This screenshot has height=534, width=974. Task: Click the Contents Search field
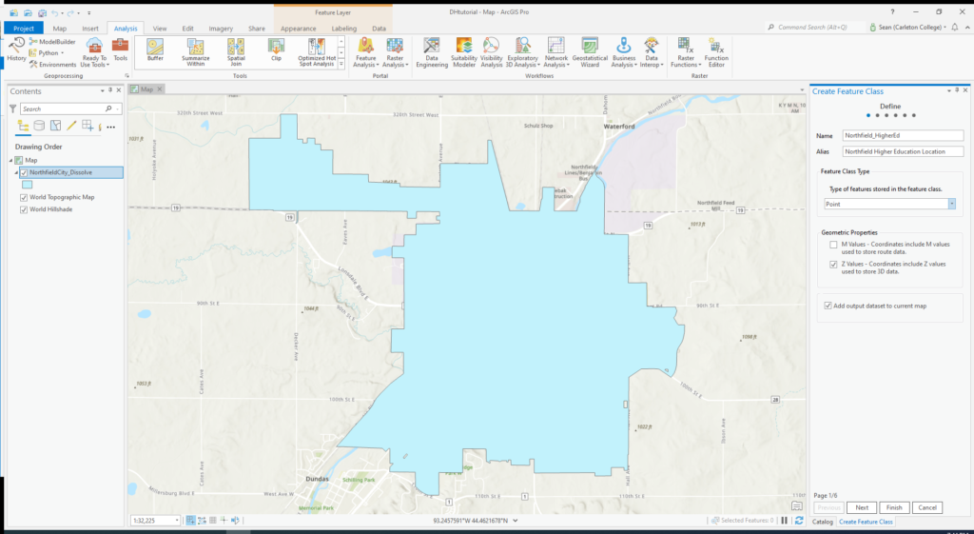click(70, 109)
